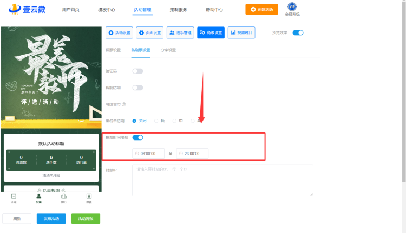Screen dimensions: 406x233
Task: Open the 23:00:00 end time picker
Action: [x=192, y=154]
